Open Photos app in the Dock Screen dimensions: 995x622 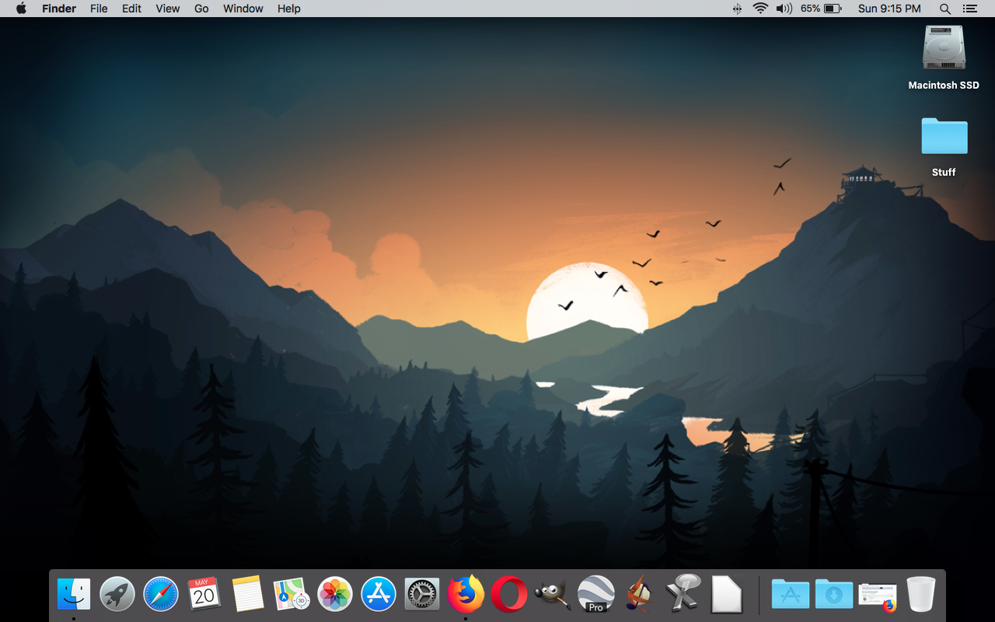(x=335, y=595)
